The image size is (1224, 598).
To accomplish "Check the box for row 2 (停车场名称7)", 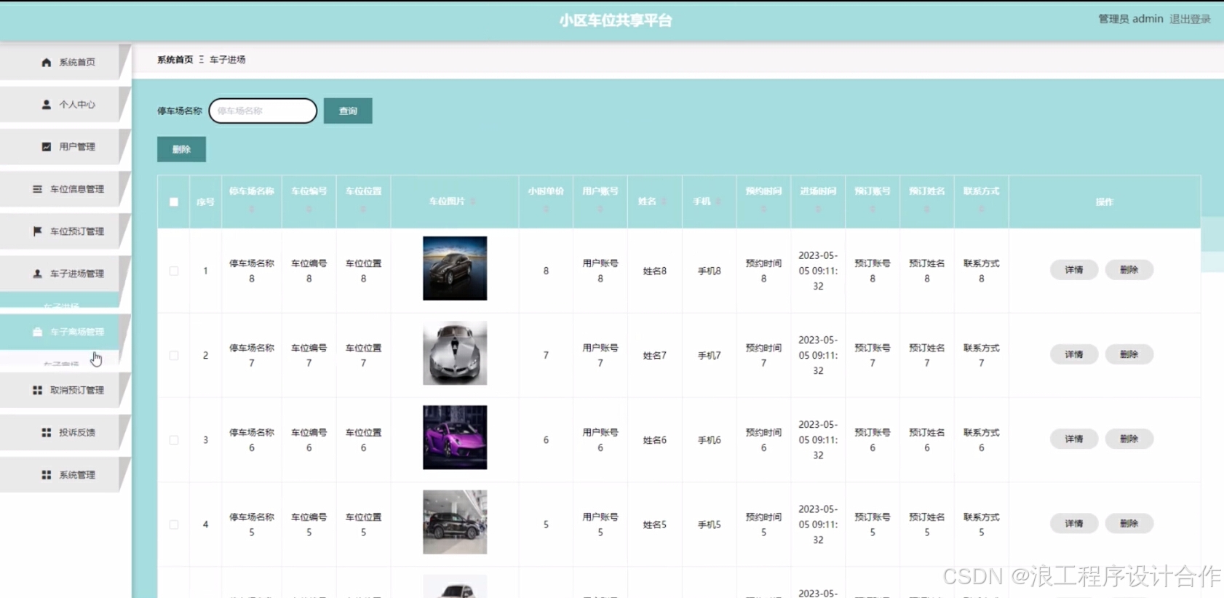I will 174,355.
